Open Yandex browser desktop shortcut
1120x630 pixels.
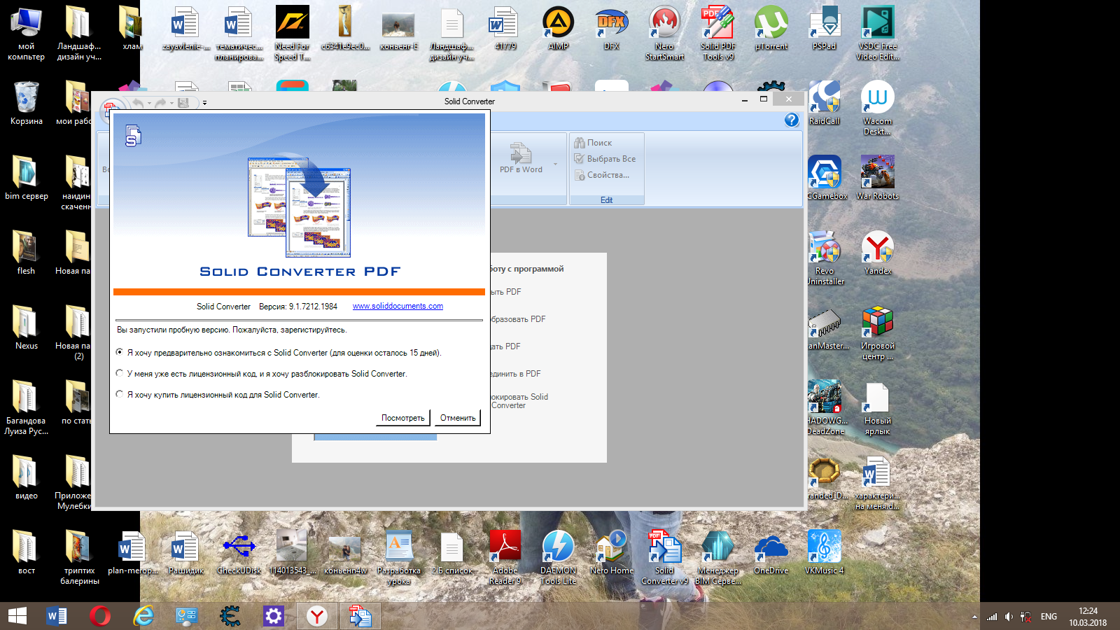pyautogui.click(x=877, y=253)
